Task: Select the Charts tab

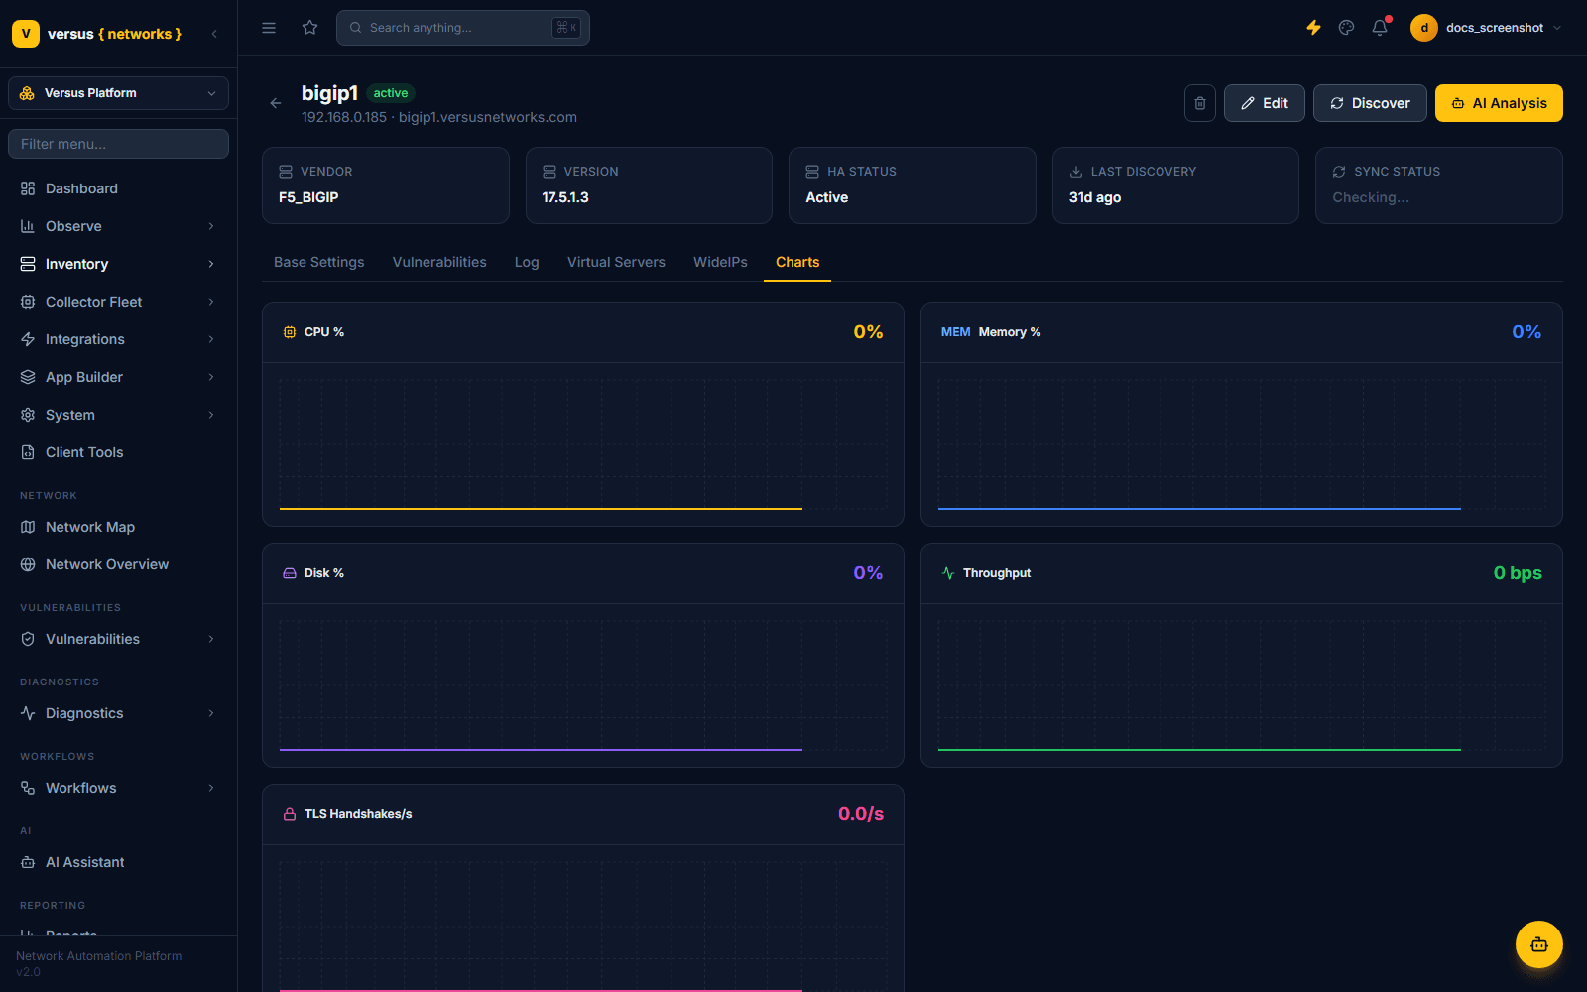Action: (x=797, y=262)
